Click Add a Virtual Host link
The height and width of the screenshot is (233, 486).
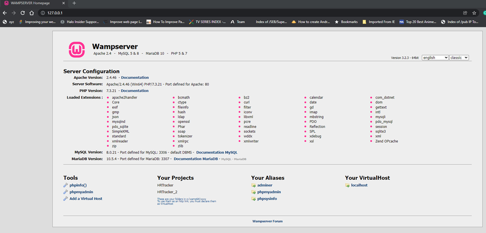86,199
